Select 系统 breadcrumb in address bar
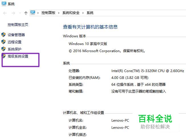This screenshot has height=139, width=186. (x=90, y=13)
